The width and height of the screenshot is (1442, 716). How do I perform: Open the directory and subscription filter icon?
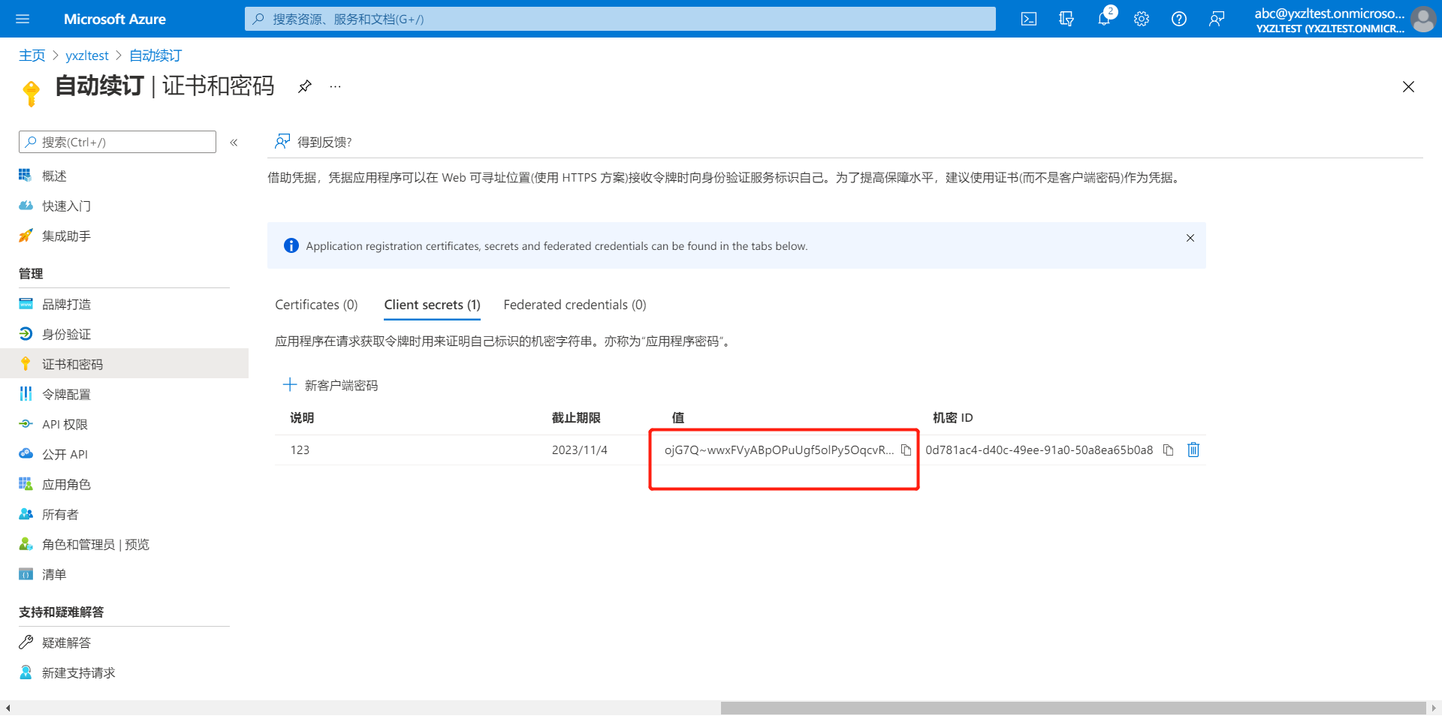1066,19
